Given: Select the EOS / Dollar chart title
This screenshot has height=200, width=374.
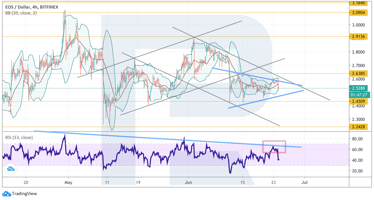Looking at the screenshot, I should [32, 7].
